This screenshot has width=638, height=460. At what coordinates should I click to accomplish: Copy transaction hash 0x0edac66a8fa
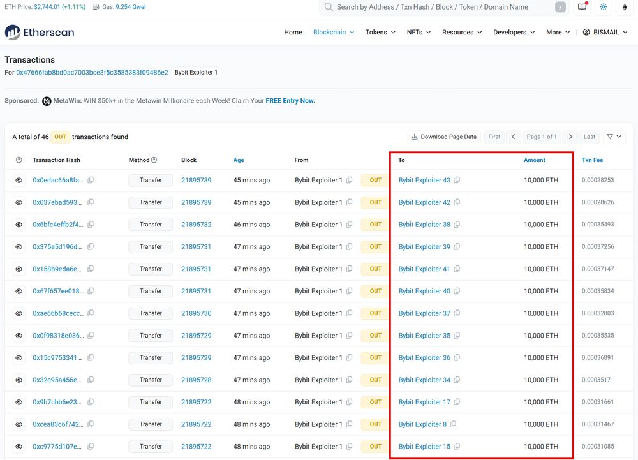click(x=91, y=181)
